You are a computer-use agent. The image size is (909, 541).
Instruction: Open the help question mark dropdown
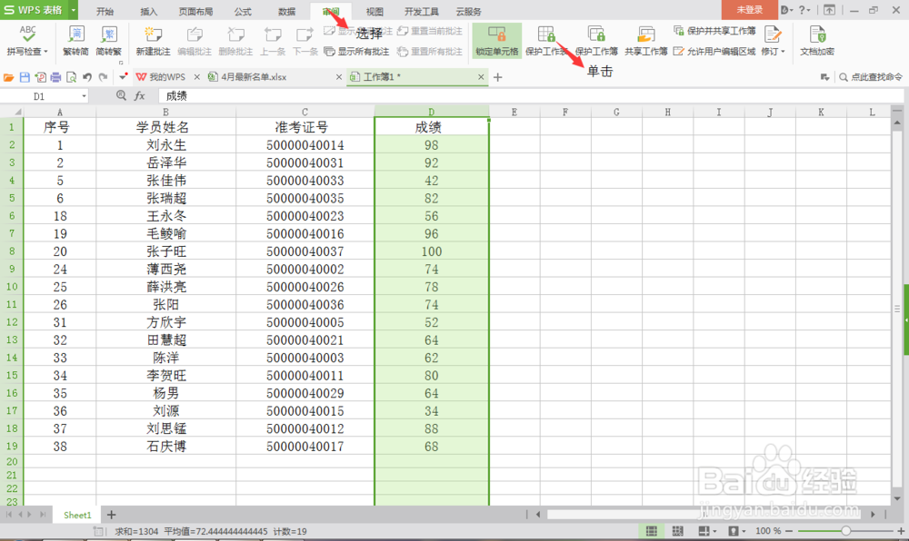point(804,10)
